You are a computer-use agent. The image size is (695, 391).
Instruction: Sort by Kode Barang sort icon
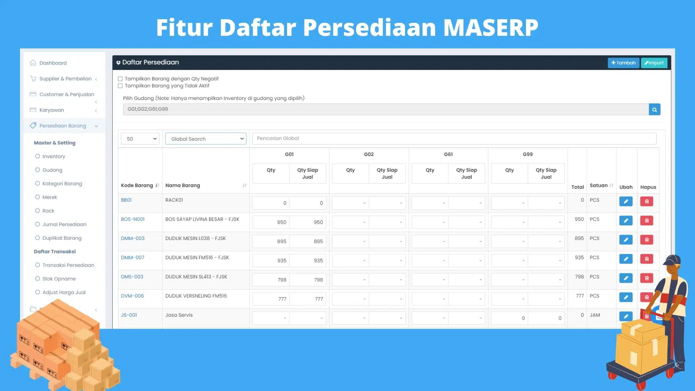(157, 185)
